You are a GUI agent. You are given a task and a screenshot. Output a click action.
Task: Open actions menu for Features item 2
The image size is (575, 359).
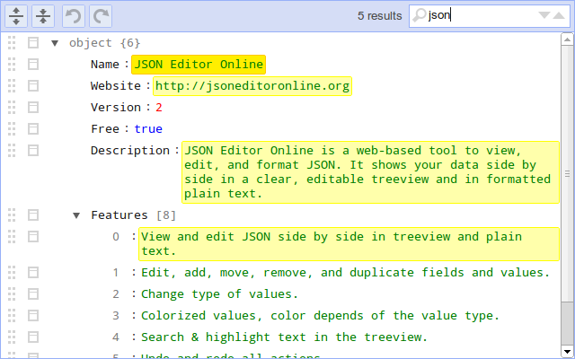[33, 293]
